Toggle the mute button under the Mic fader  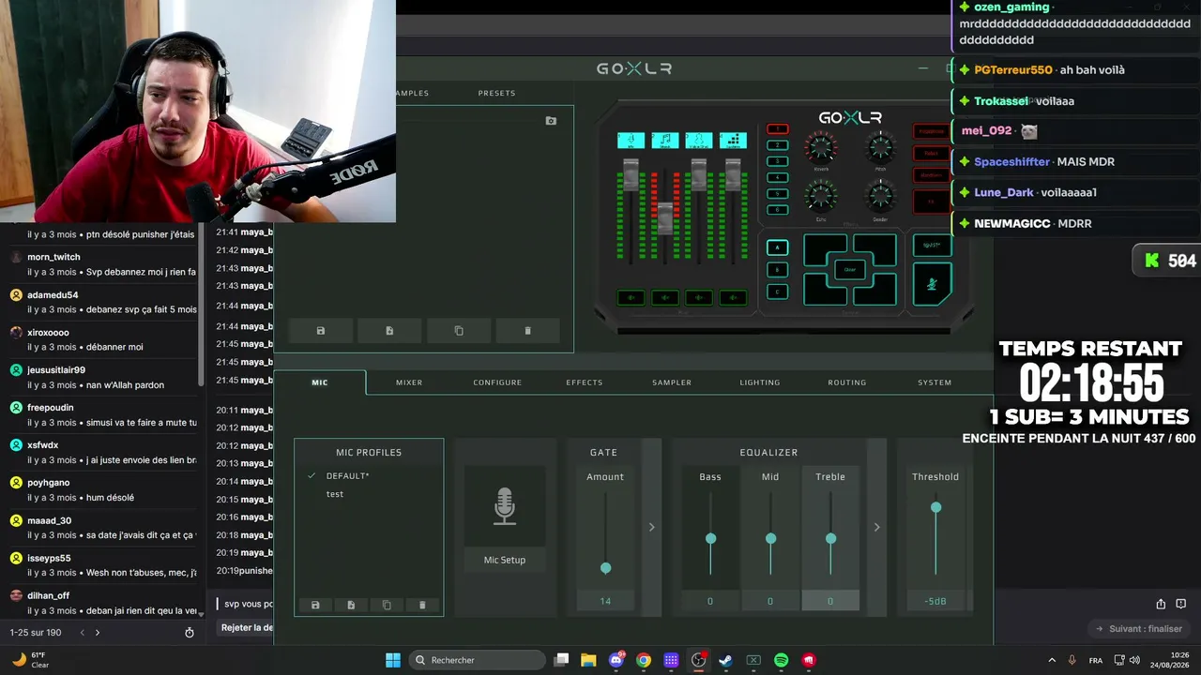(x=631, y=298)
